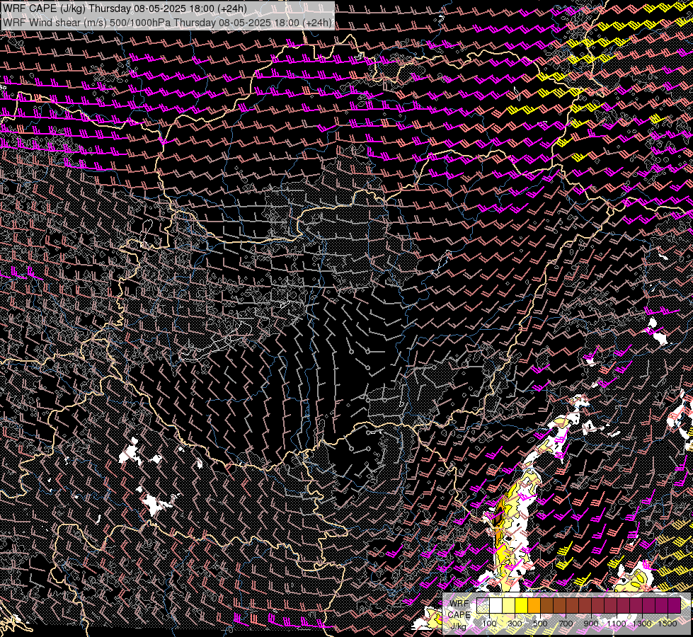Click the 500 label under the legend
The width and height of the screenshot is (693, 637).
click(540, 624)
